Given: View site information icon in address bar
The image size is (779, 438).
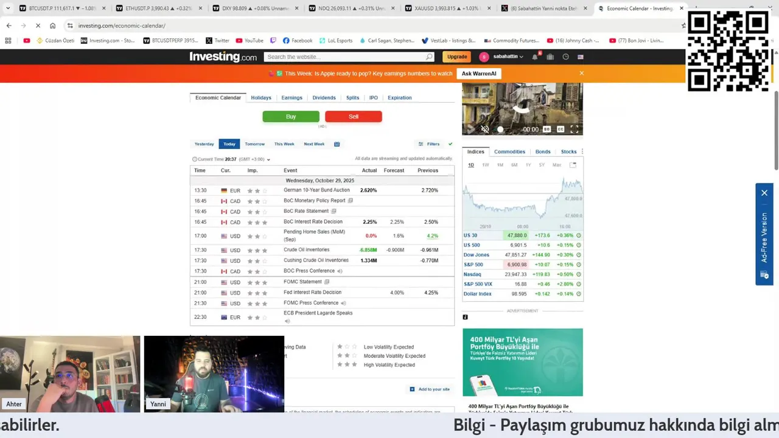Looking at the screenshot, I should (x=70, y=26).
